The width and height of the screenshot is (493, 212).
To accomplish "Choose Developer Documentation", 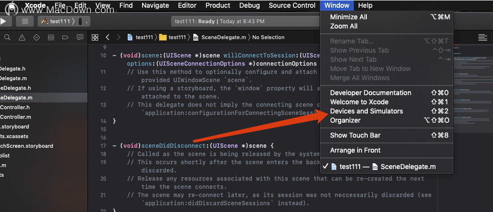I will pyautogui.click(x=387, y=93).
